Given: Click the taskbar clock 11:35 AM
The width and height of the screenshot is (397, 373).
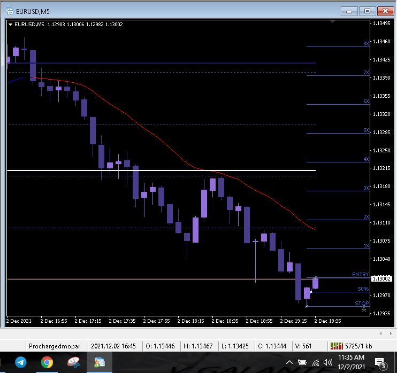Looking at the screenshot, I should 351,358.
